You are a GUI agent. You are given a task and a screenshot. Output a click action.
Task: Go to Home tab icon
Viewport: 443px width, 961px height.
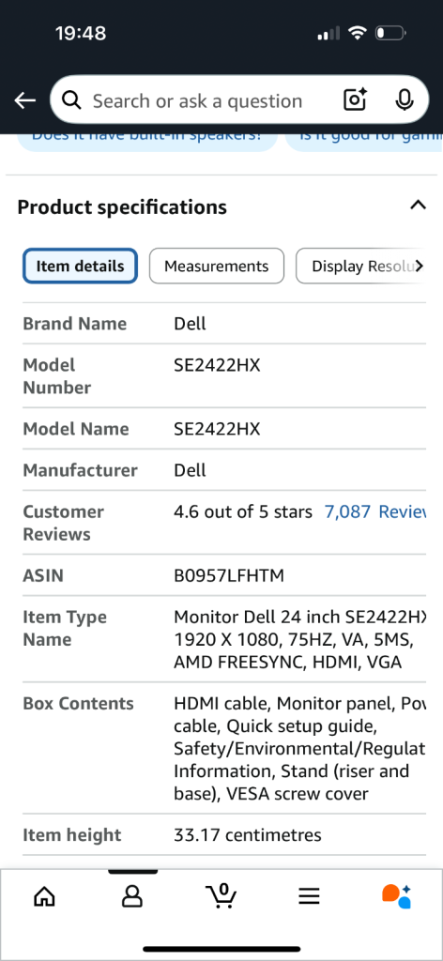[x=44, y=896]
